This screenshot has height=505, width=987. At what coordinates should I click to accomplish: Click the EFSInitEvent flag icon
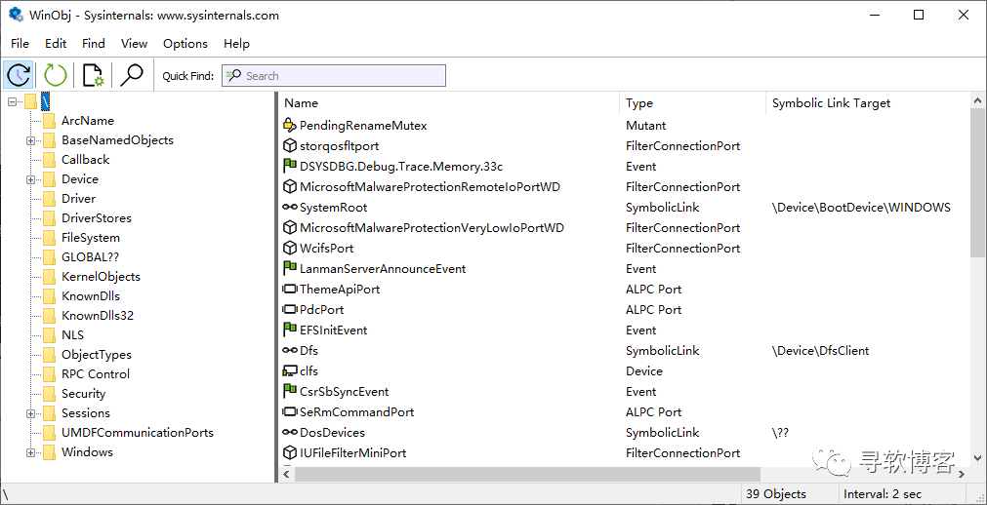289,330
